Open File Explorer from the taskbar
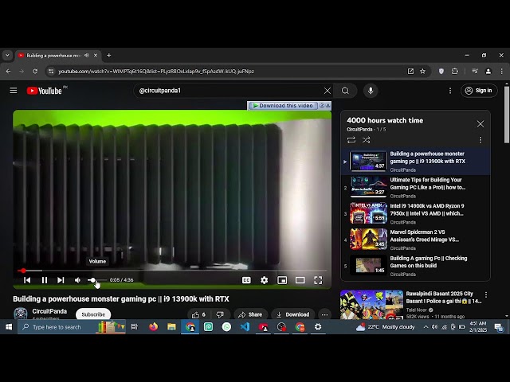 pos(171,327)
